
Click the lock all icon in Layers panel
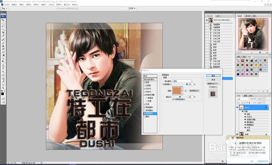tap(249, 103)
